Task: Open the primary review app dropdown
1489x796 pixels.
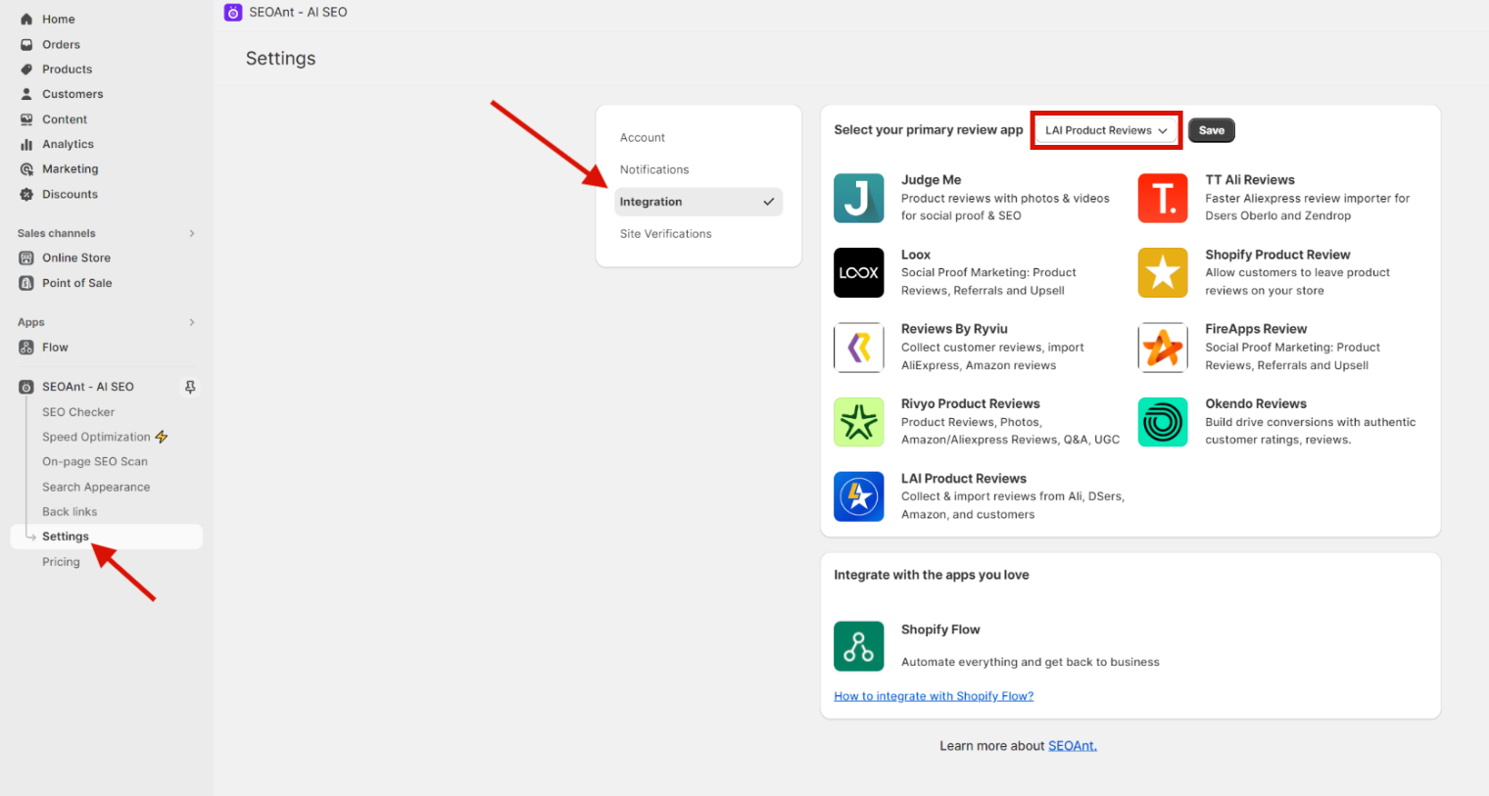Action: click(x=1106, y=130)
